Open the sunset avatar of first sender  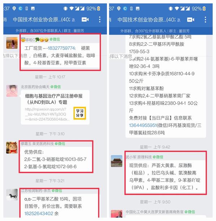pos(12,43)
